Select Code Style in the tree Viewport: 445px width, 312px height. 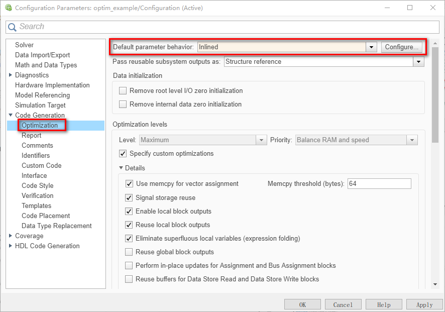pyautogui.click(x=38, y=186)
